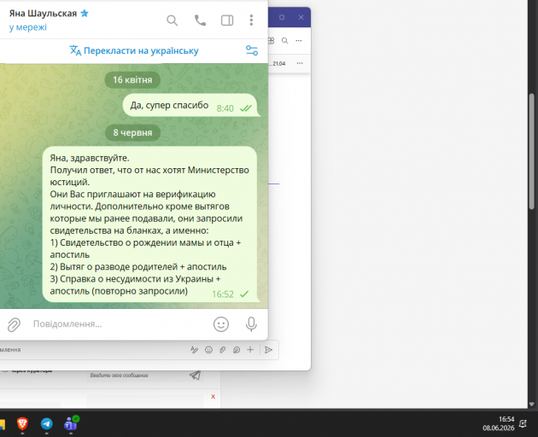The width and height of the screenshot is (538, 437).
Task: Click the '16:52' timestamp on the long message
Action: click(223, 294)
